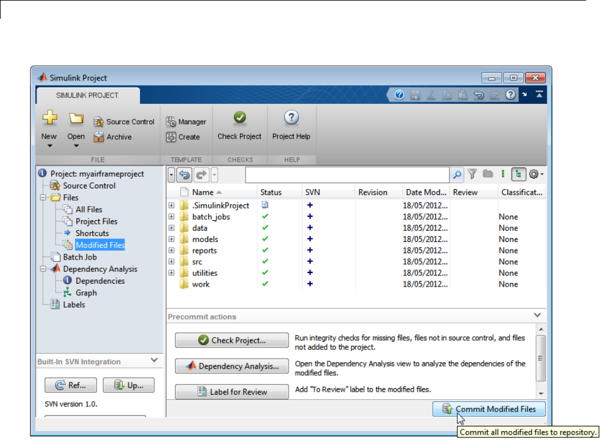602x441 pixels.
Task: Click the magnifier search icon
Action: point(457,175)
